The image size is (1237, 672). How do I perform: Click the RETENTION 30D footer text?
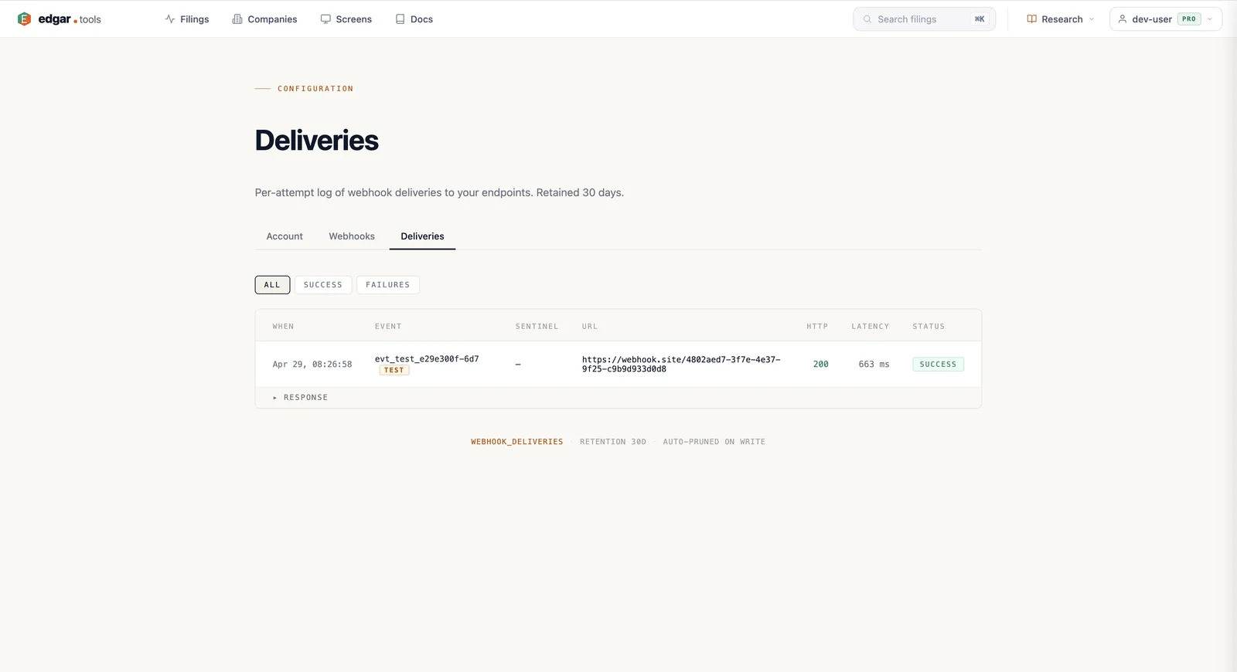[x=613, y=442]
